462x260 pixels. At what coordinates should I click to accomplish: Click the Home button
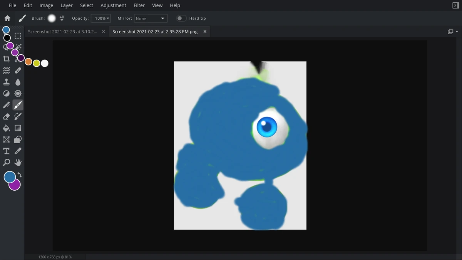pyautogui.click(x=7, y=18)
